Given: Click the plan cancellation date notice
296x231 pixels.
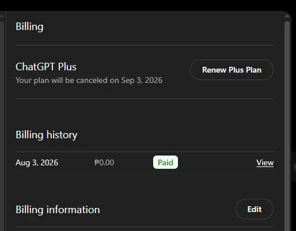Looking at the screenshot, I should pyautogui.click(x=89, y=80).
